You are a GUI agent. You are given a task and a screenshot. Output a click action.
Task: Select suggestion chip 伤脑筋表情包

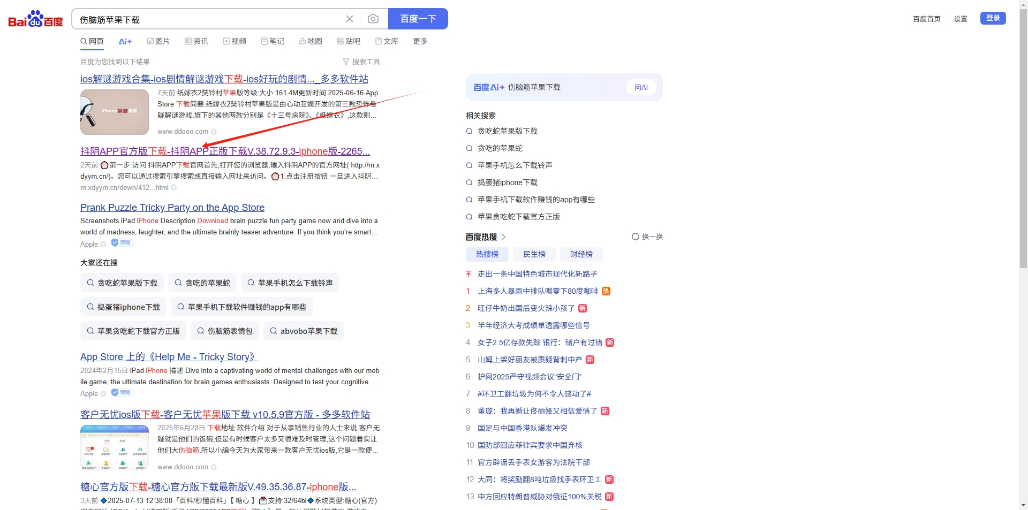[x=225, y=331]
